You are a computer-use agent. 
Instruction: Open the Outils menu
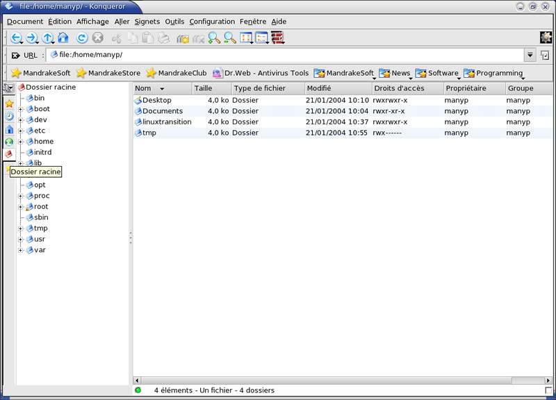174,22
